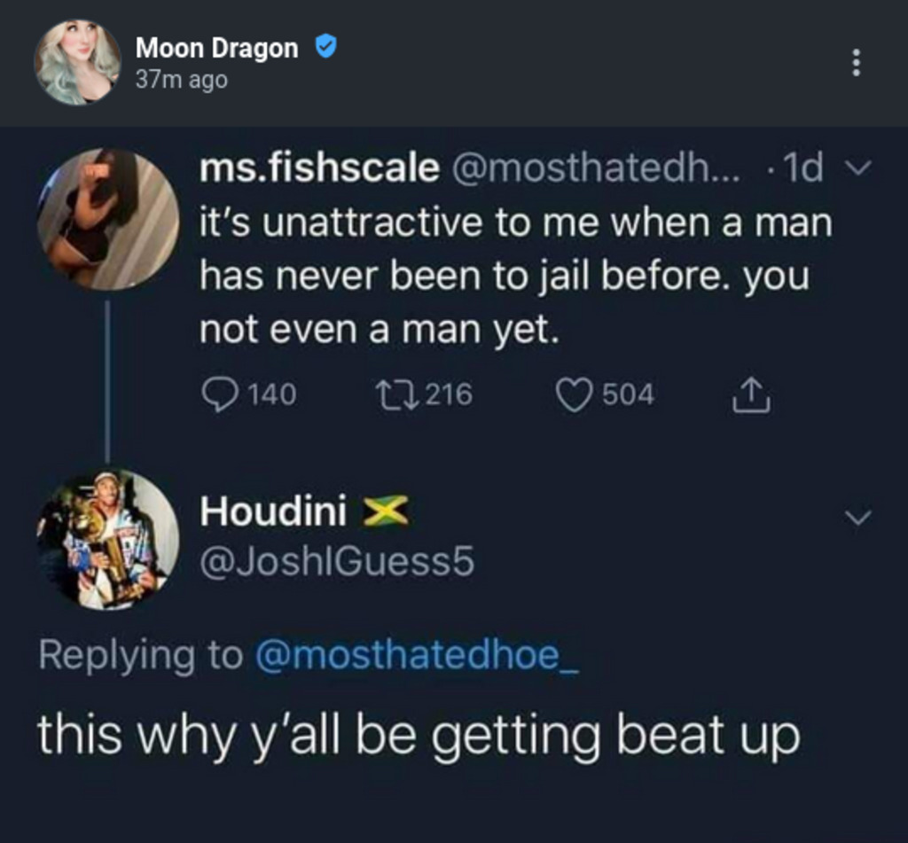Click the 37m ago timestamp
The height and width of the screenshot is (843, 908).
(x=182, y=80)
